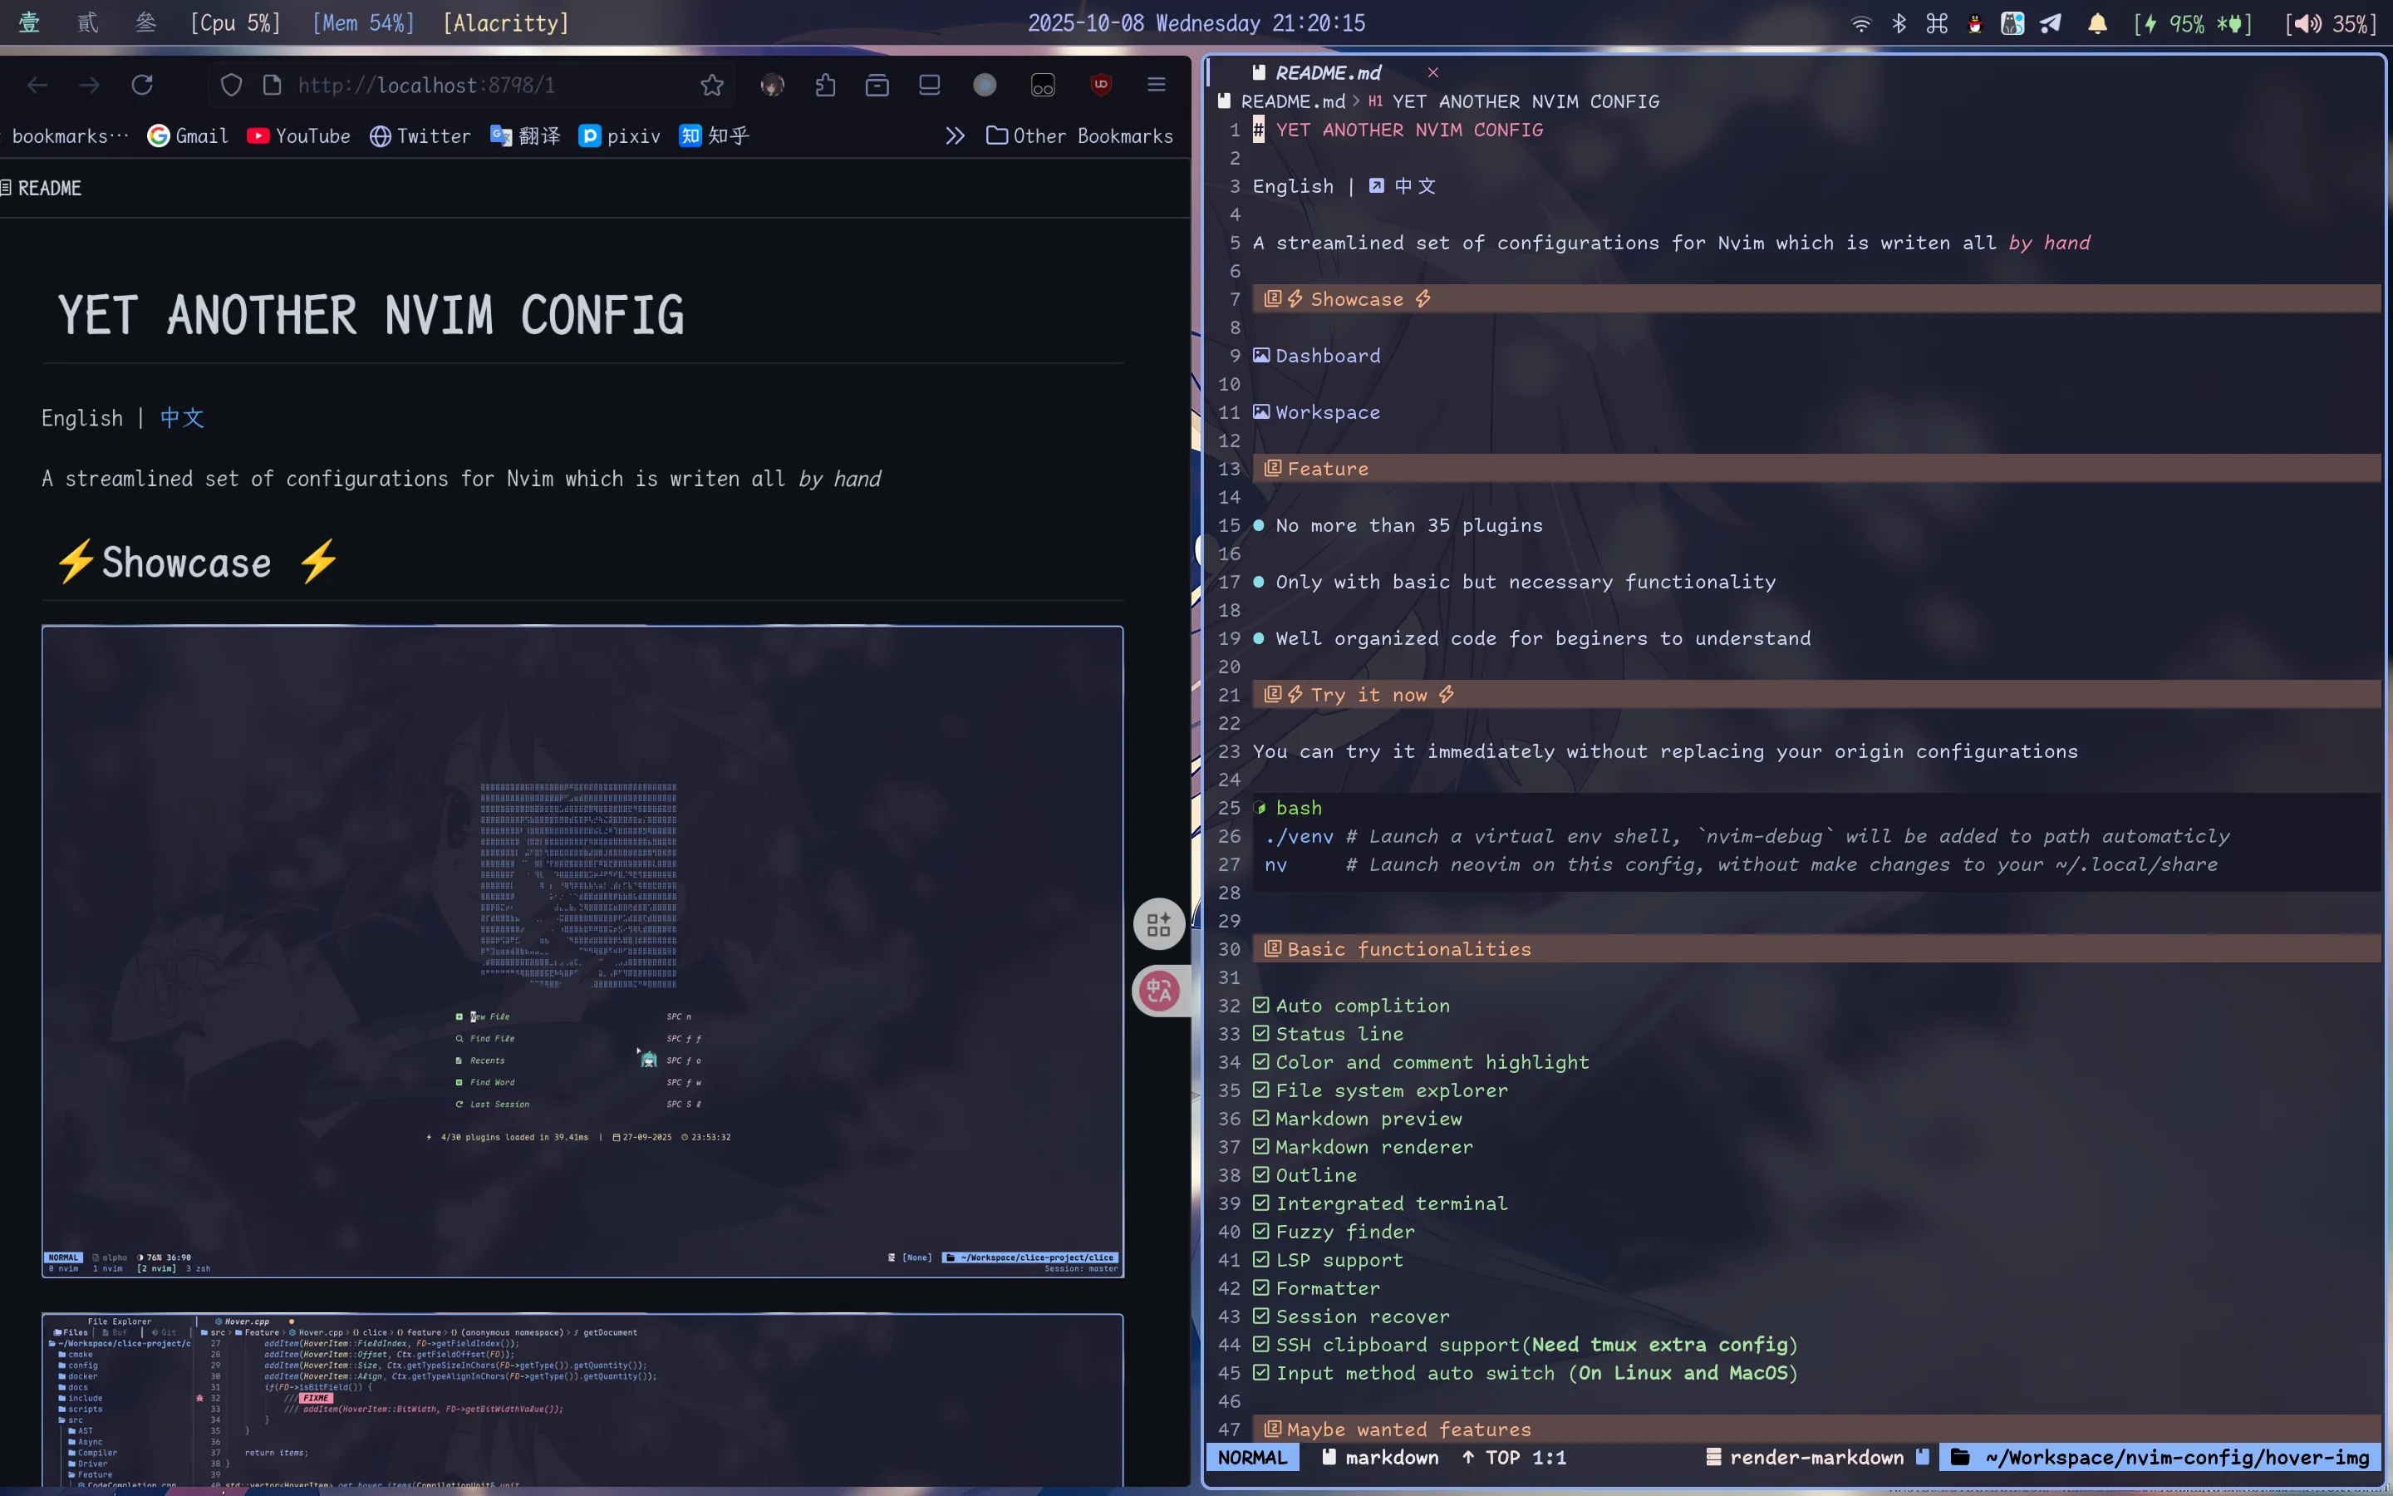Image resolution: width=2393 pixels, height=1496 pixels.
Task: Click the Telegram tray icon
Action: click(2051, 22)
